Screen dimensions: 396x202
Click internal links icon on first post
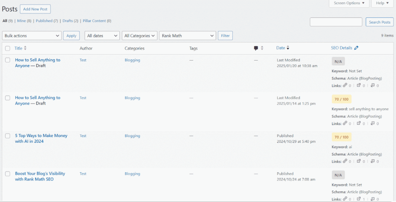345,85
